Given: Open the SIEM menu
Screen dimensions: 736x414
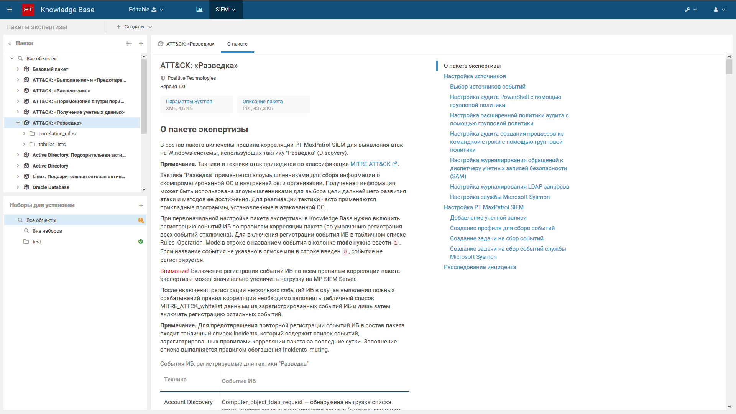Looking at the screenshot, I should [x=225, y=10].
